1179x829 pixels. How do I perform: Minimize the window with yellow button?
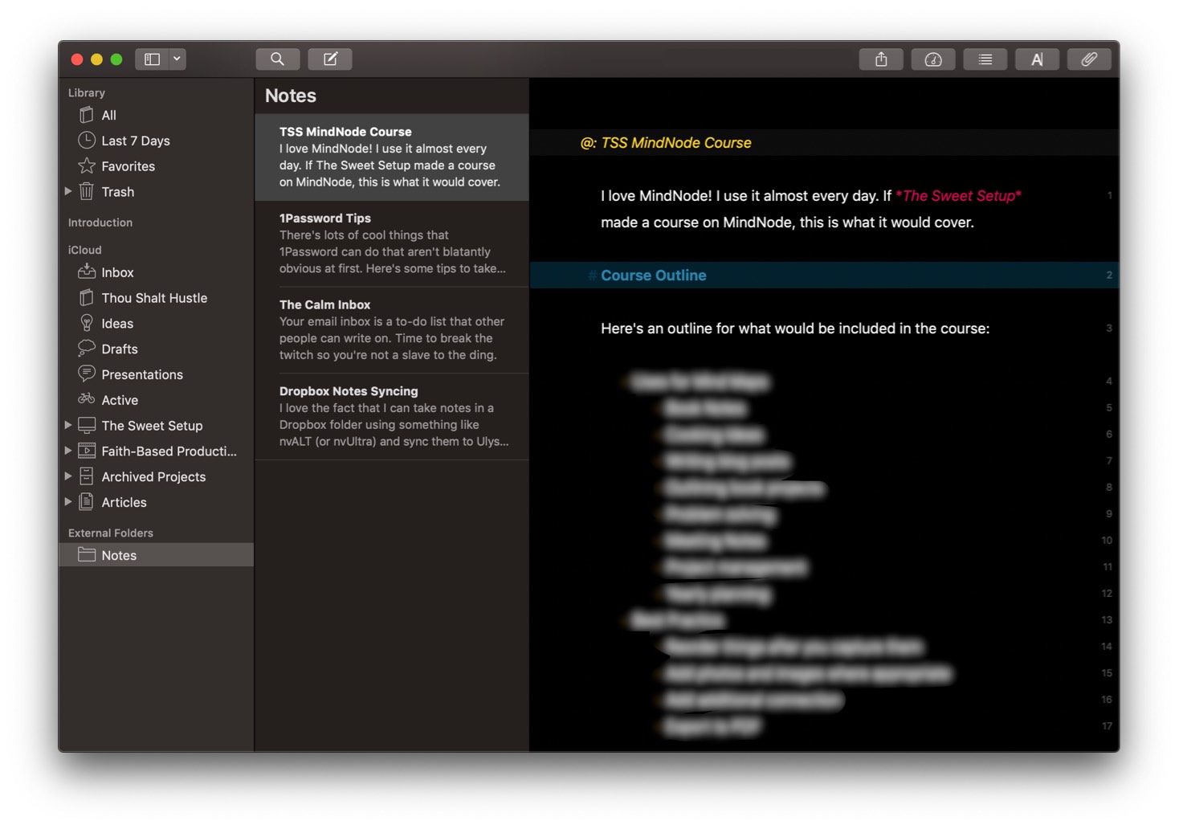click(96, 59)
